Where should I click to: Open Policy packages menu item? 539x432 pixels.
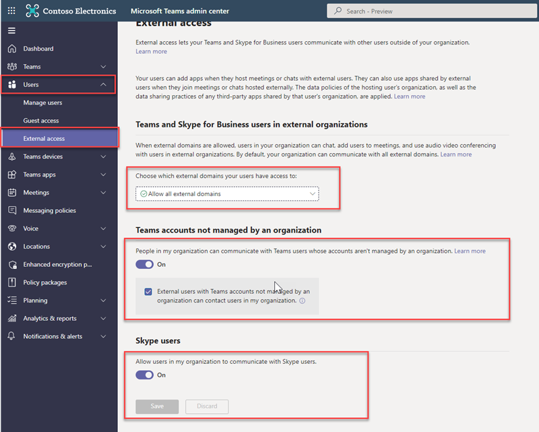pos(59,282)
